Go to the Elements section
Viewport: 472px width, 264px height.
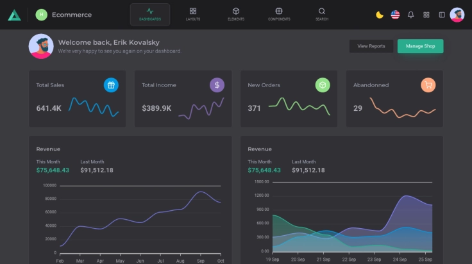(236, 14)
